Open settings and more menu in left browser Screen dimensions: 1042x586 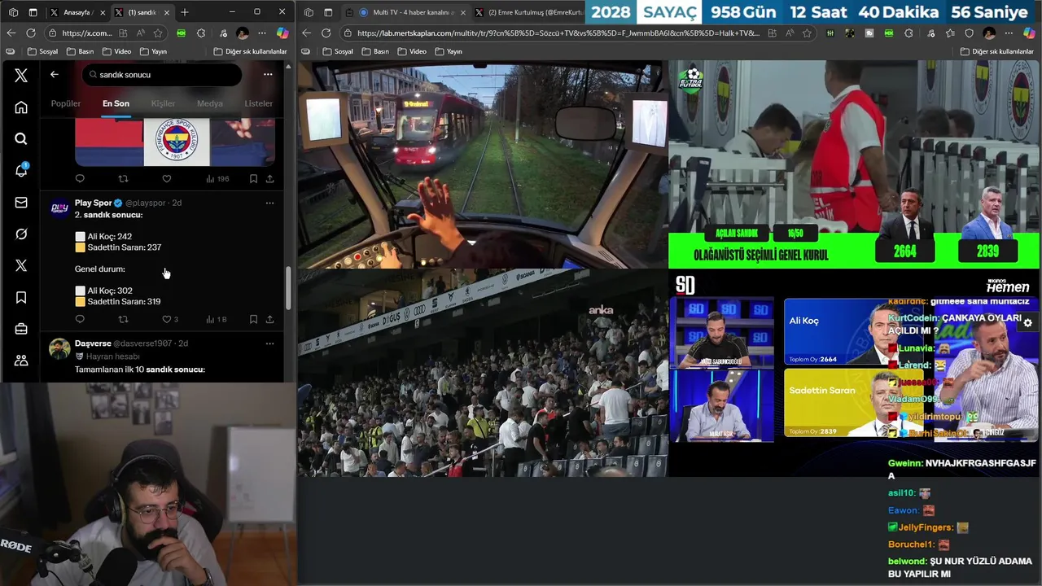[262, 33]
